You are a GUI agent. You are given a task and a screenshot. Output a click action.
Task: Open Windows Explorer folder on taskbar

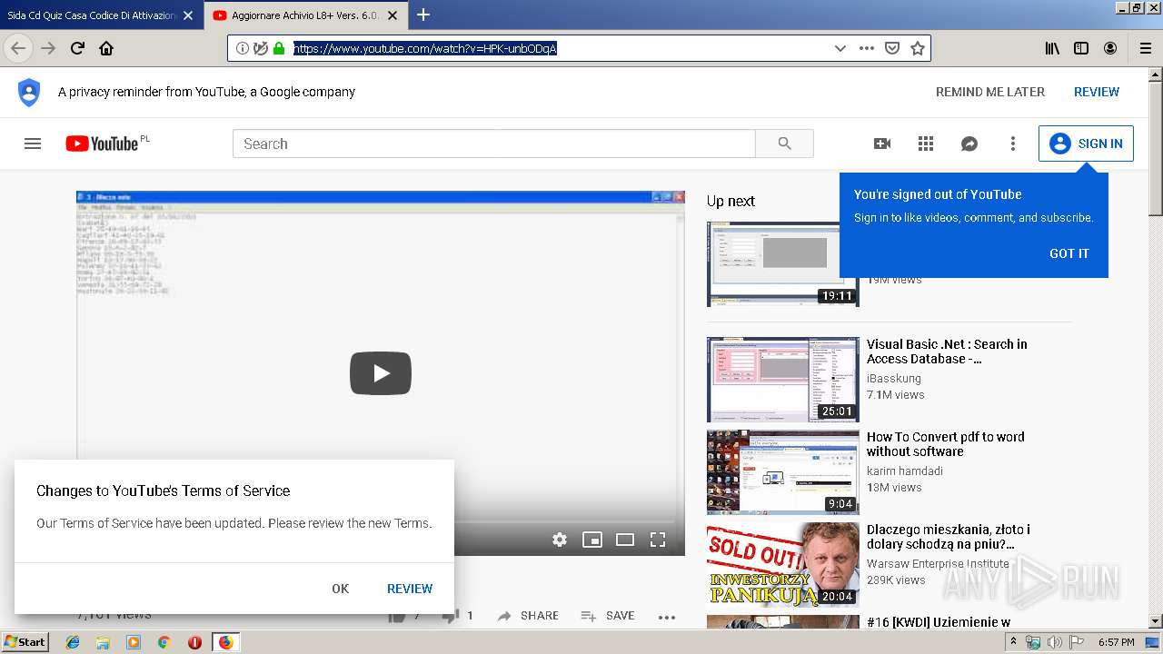(x=103, y=642)
